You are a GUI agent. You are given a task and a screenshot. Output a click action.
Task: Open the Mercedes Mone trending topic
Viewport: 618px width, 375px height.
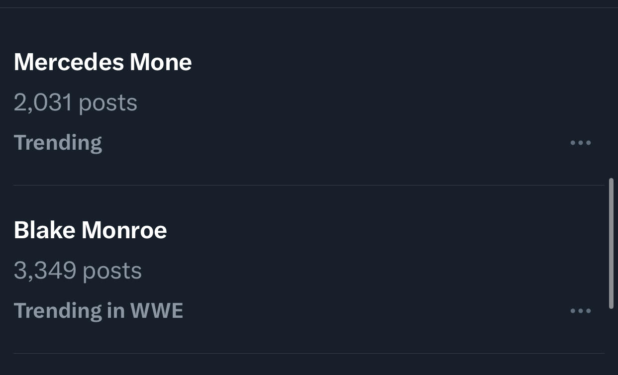[x=103, y=62]
